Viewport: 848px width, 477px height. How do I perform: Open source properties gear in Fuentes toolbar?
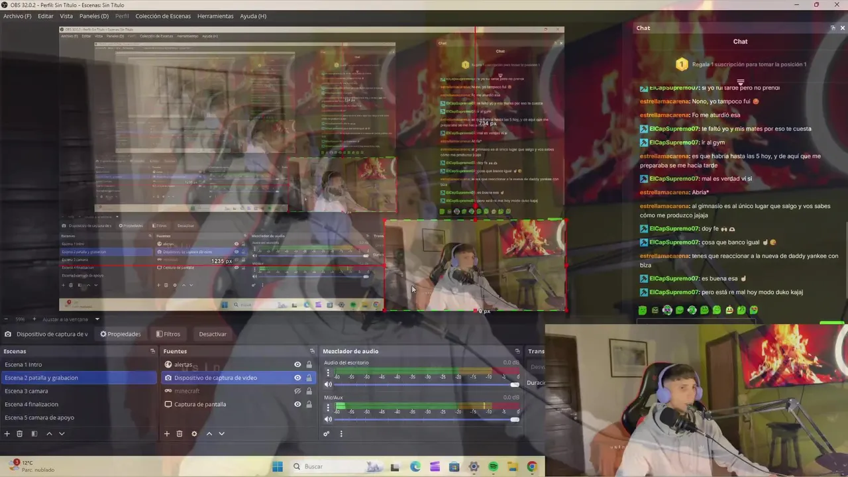194,434
